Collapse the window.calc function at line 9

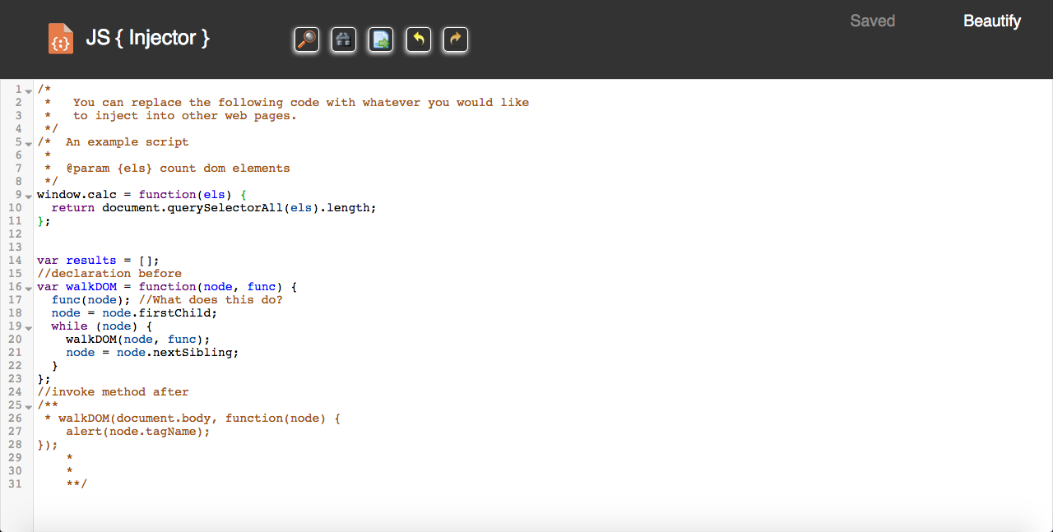pyautogui.click(x=28, y=196)
